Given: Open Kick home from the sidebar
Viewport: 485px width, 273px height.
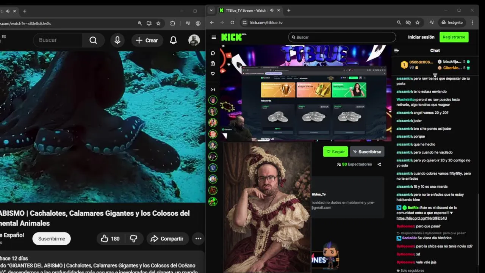Looking at the screenshot, I should (x=213, y=53).
